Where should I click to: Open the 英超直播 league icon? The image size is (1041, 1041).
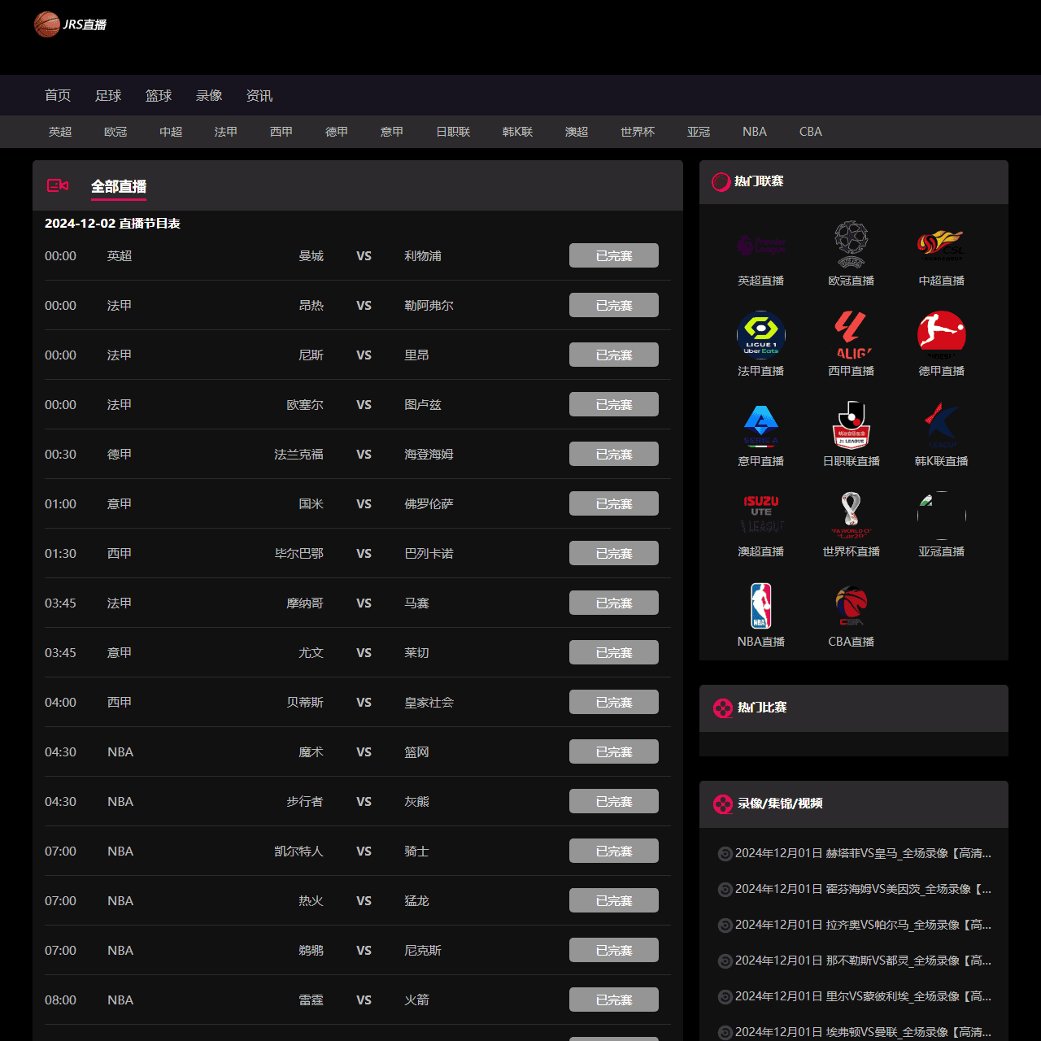click(761, 245)
